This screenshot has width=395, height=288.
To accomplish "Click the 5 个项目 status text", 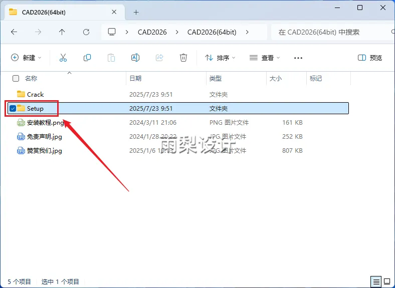I will point(19,281).
